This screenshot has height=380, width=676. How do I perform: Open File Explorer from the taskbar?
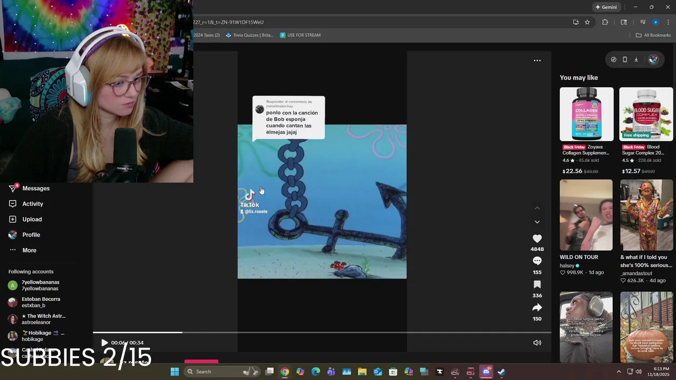pyautogui.click(x=362, y=372)
